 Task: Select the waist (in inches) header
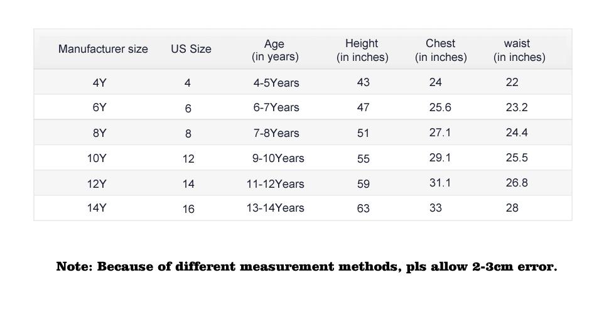(519, 50)
